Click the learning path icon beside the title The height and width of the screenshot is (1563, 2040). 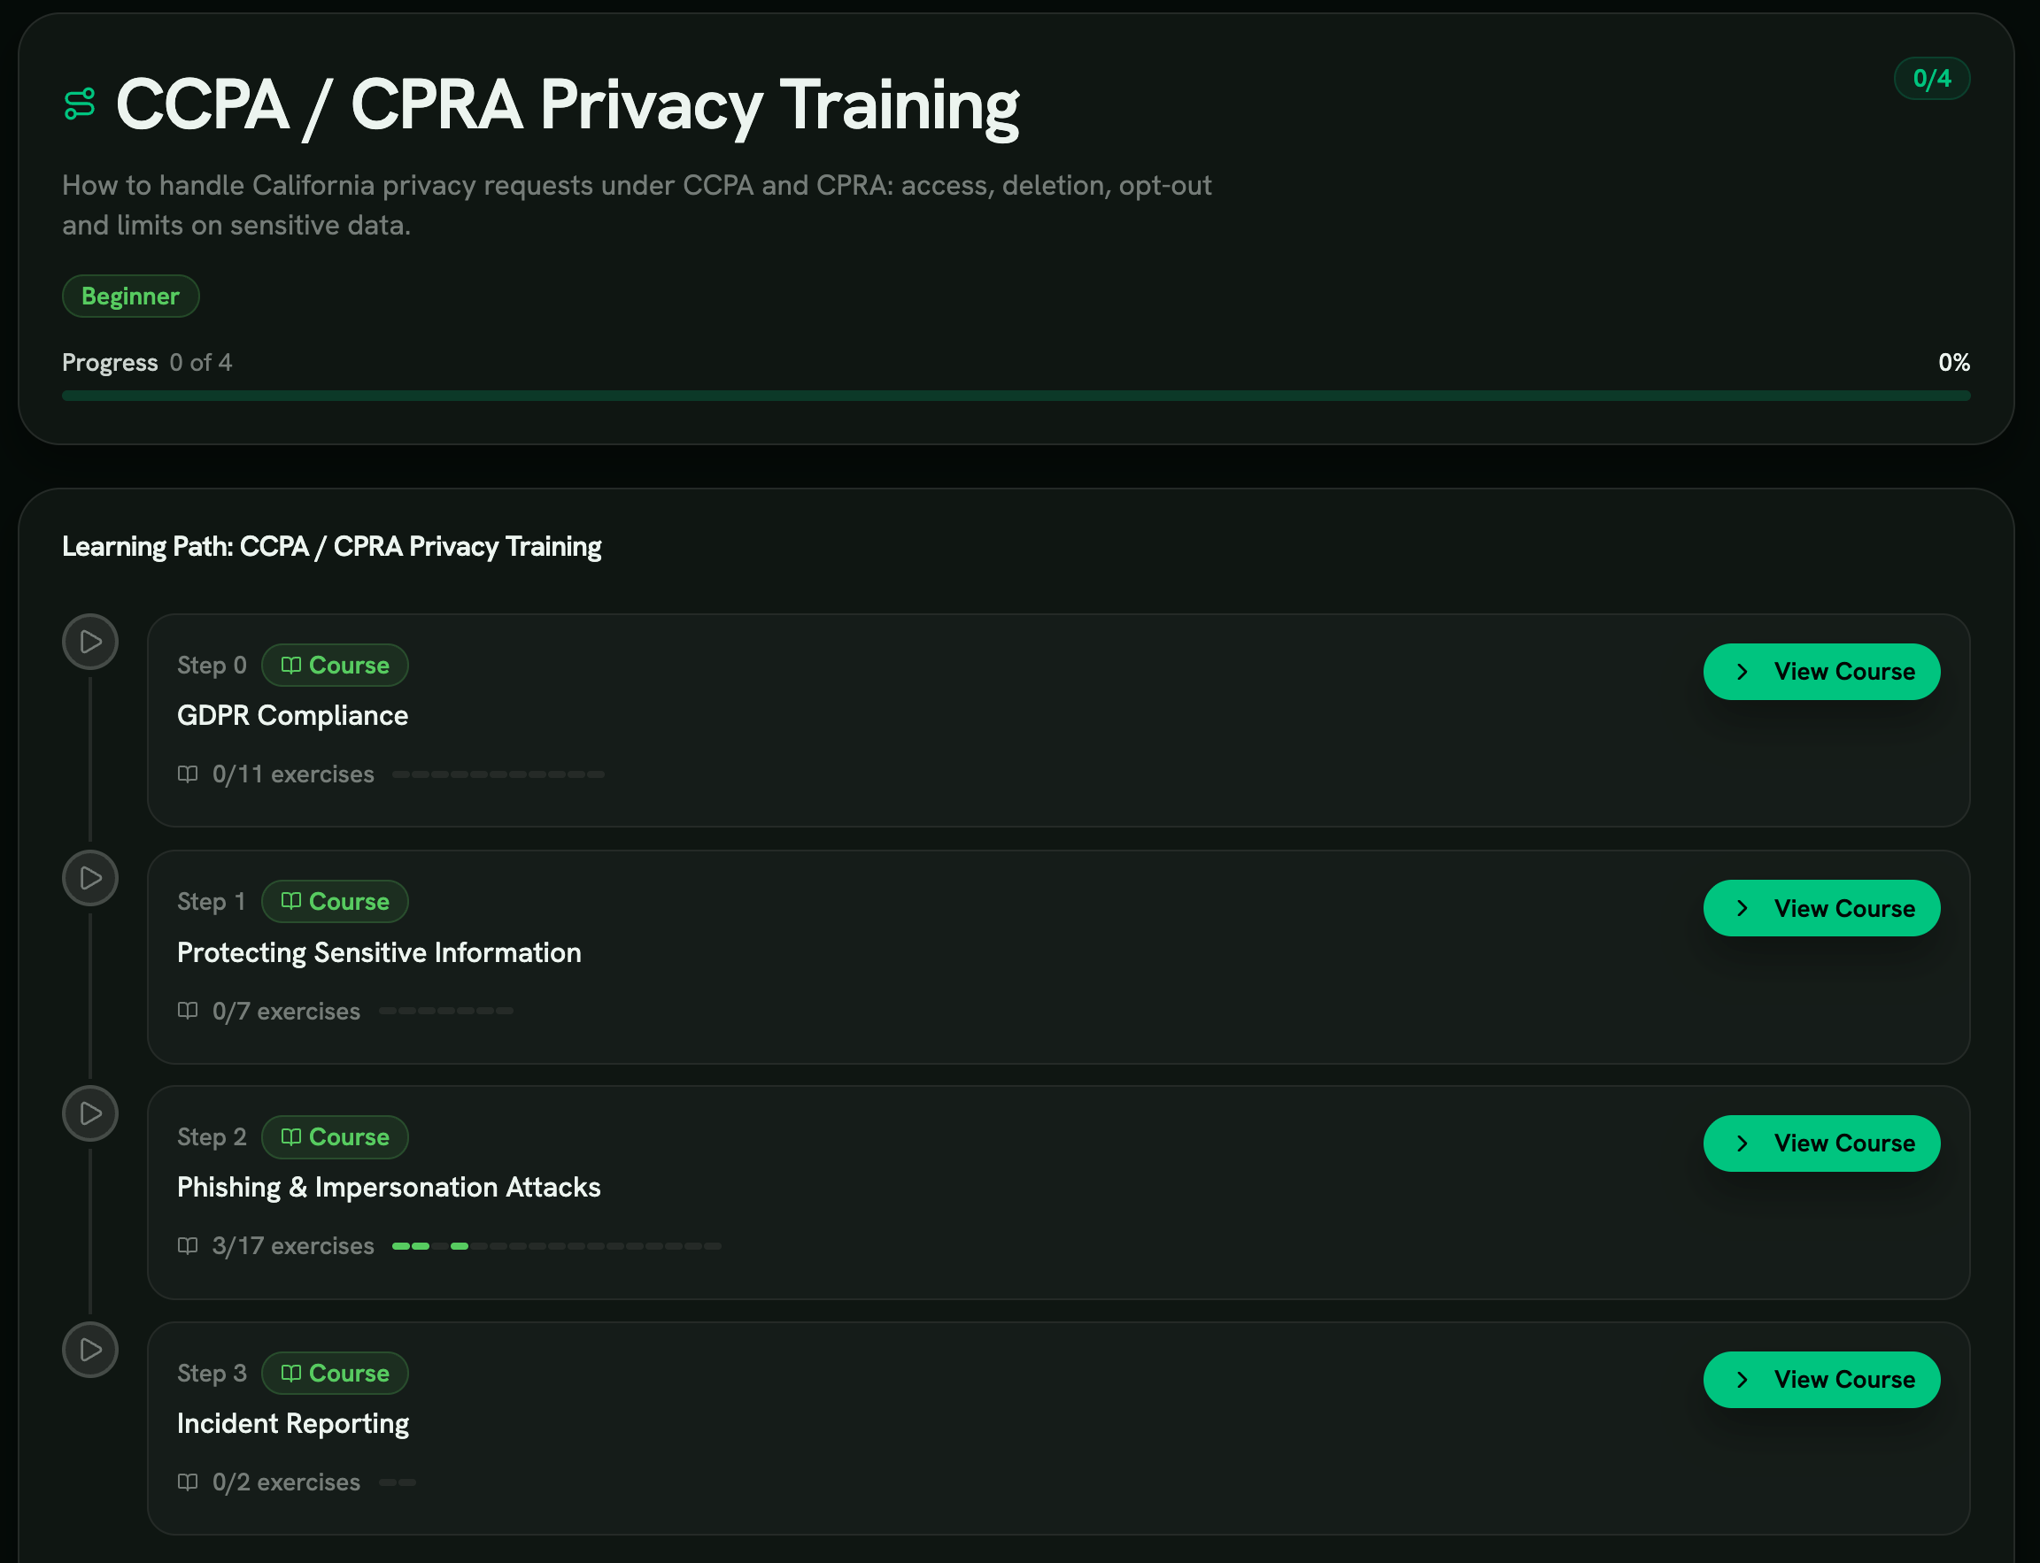80,104
